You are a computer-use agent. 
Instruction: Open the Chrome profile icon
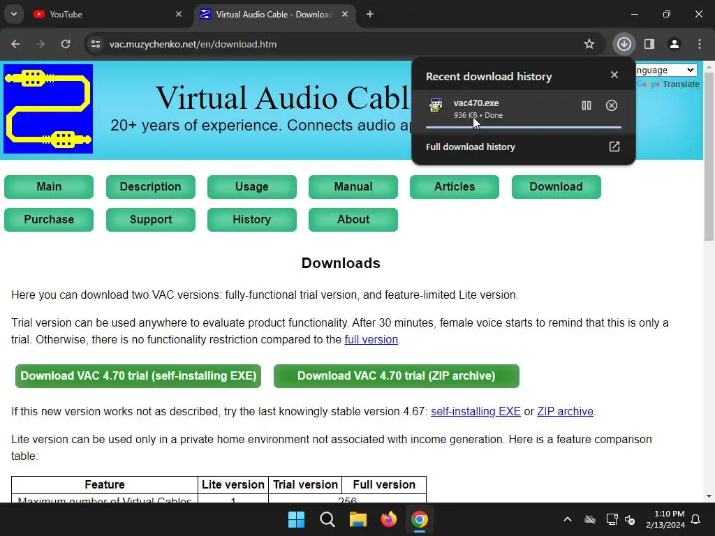tap(675, 44)
